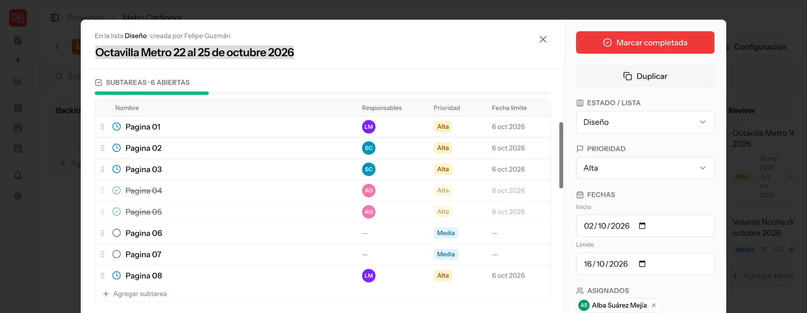Open the dashboard grid icon
The width and height of the screenshot is (807, 313).
tap(18, 108)
